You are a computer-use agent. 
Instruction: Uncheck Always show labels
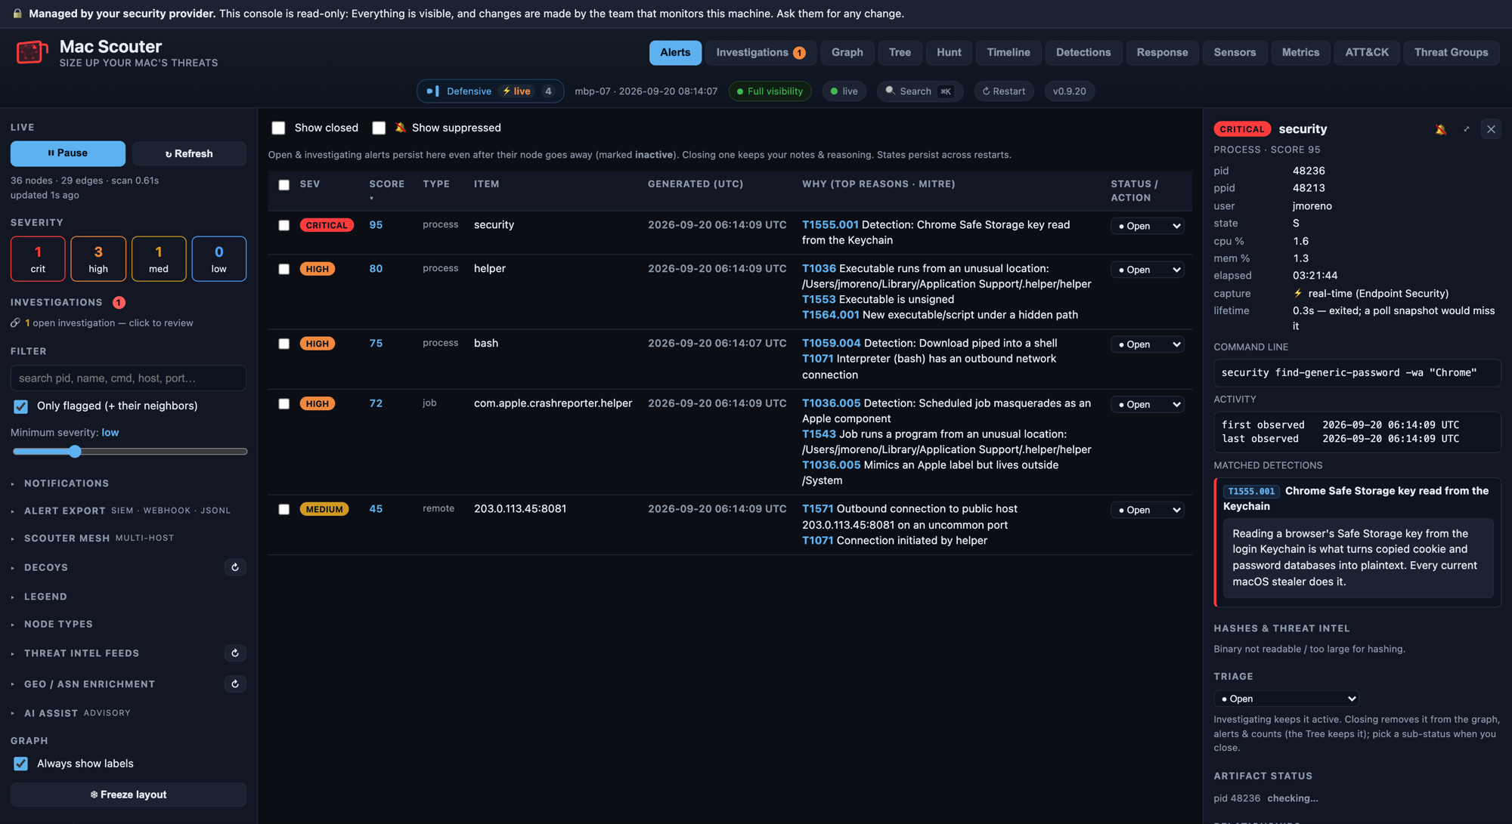20,764
